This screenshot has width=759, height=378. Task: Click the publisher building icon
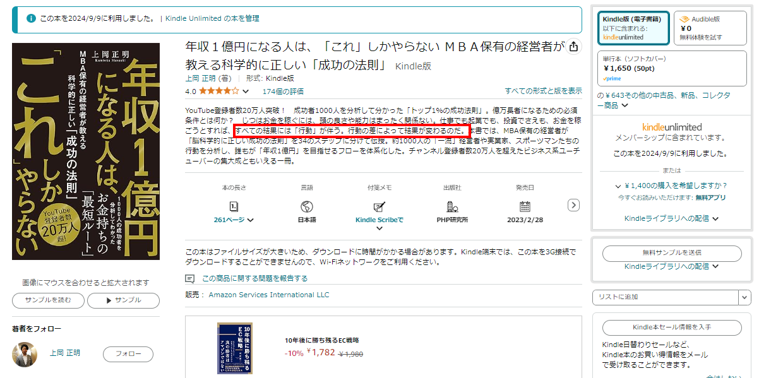[451, 206]
